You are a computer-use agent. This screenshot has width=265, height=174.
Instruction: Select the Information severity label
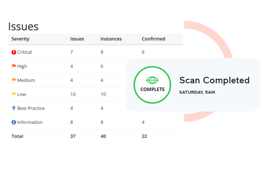tap(30, 122)
